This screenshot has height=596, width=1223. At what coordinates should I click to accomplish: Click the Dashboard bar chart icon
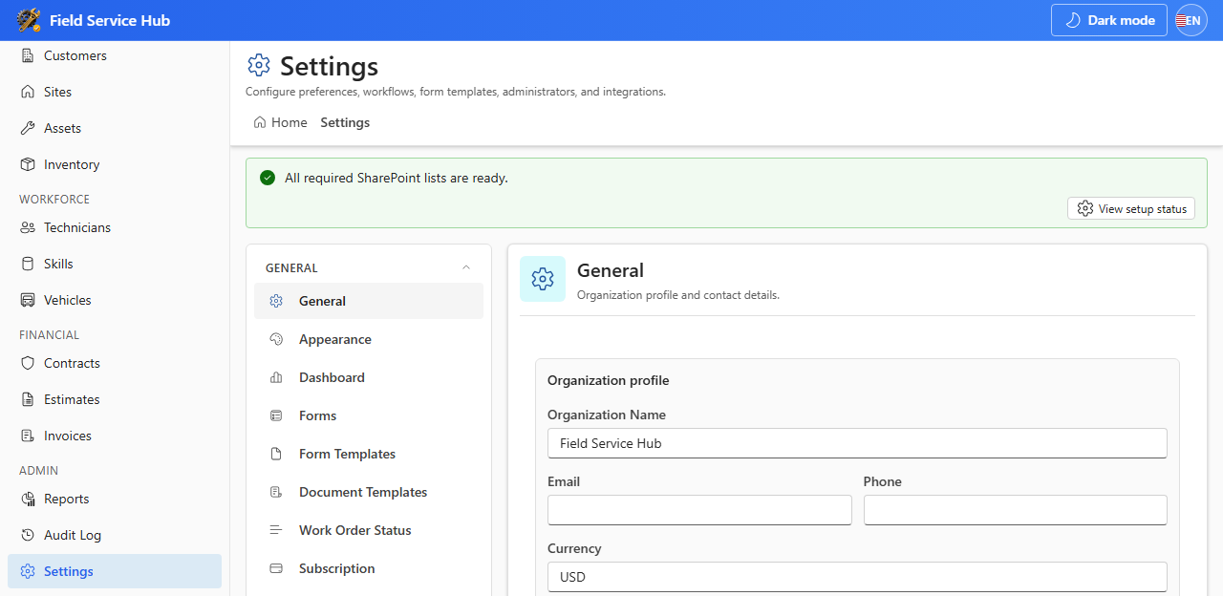276,377
